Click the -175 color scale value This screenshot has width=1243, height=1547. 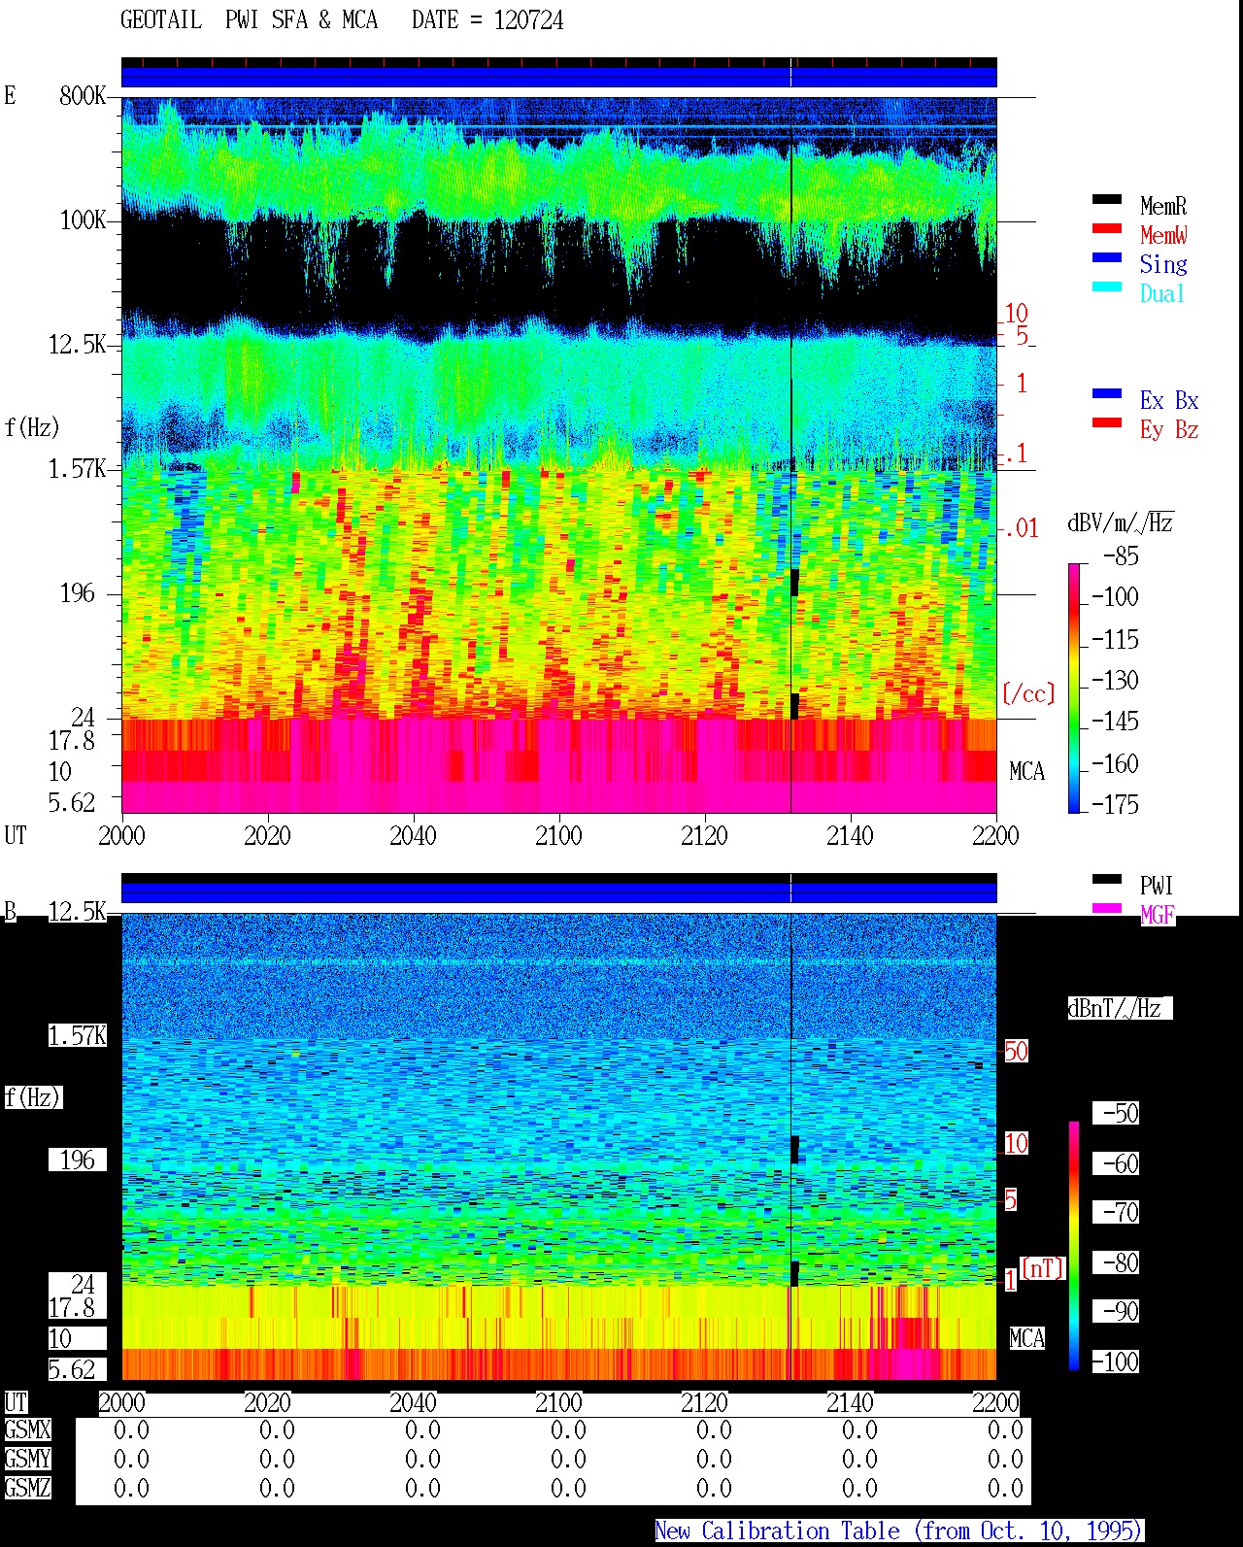click(1115, 804)
